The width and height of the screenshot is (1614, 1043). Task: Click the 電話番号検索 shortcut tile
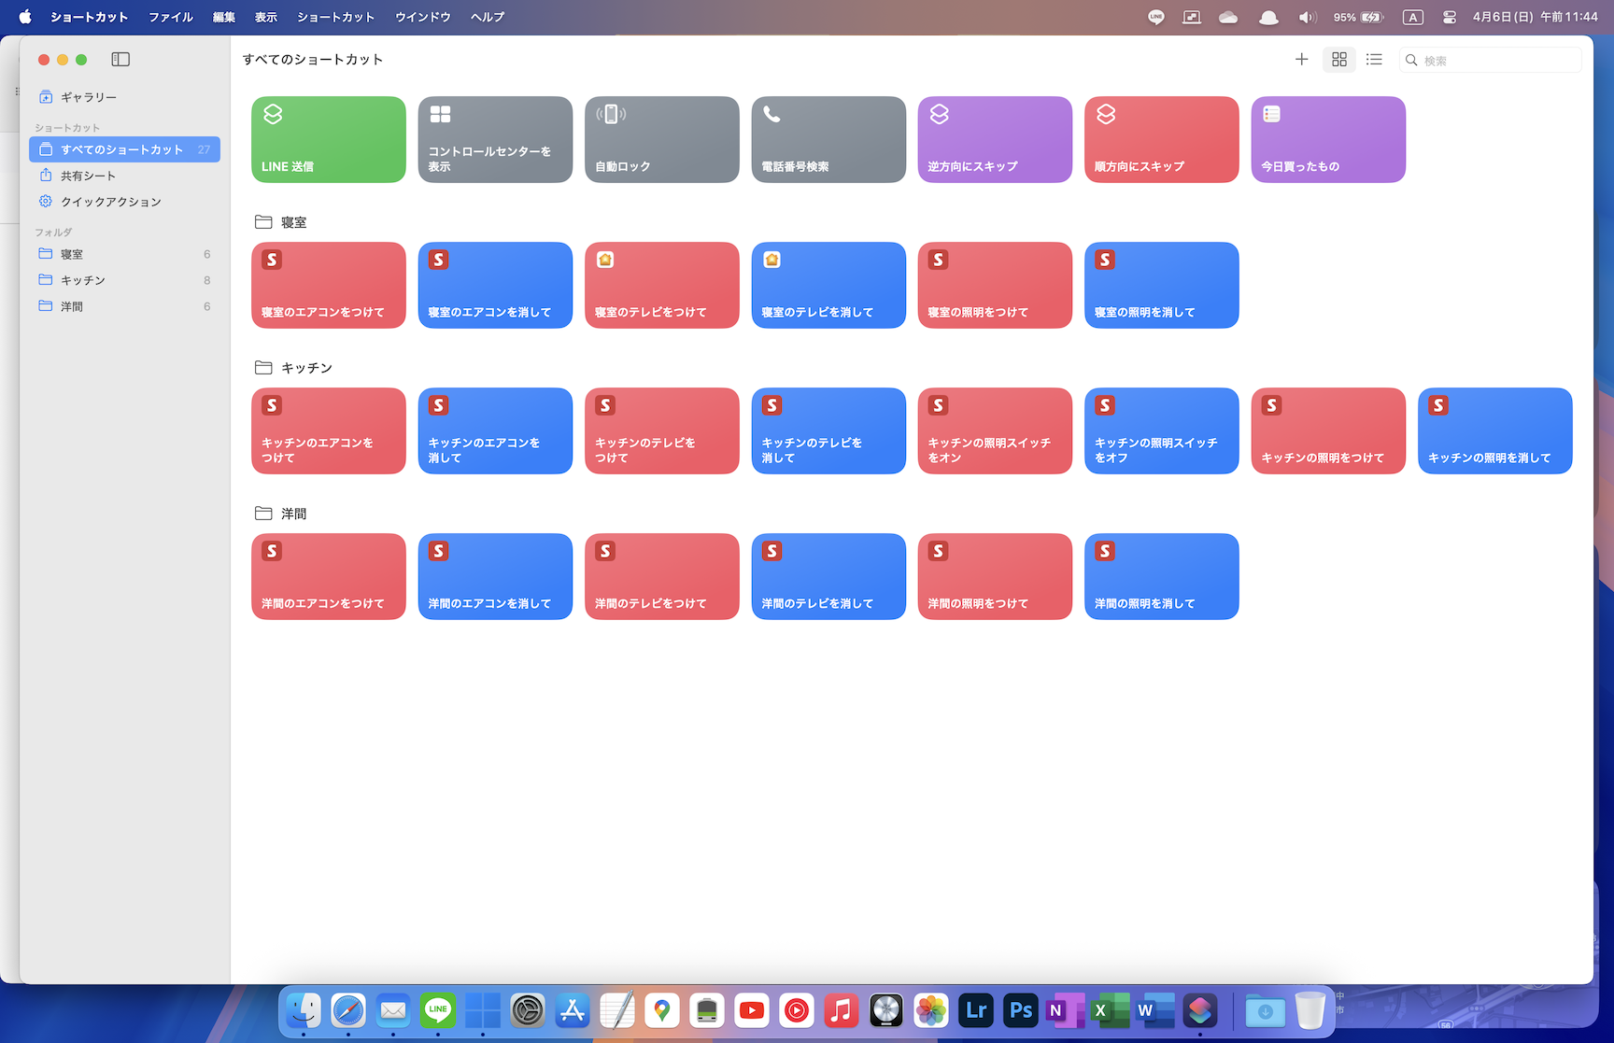[828, 139]
